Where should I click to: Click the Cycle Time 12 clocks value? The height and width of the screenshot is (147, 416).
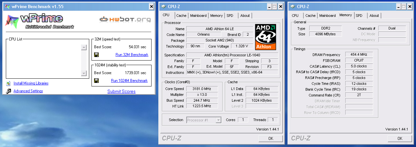tap(359, 84)
